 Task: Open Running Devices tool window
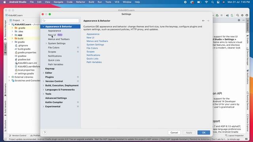coord(247,101)
